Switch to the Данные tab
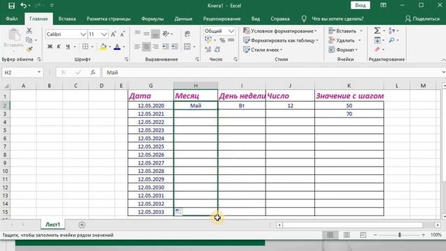The width and height of the screenshot is (446, 251). 183,19
